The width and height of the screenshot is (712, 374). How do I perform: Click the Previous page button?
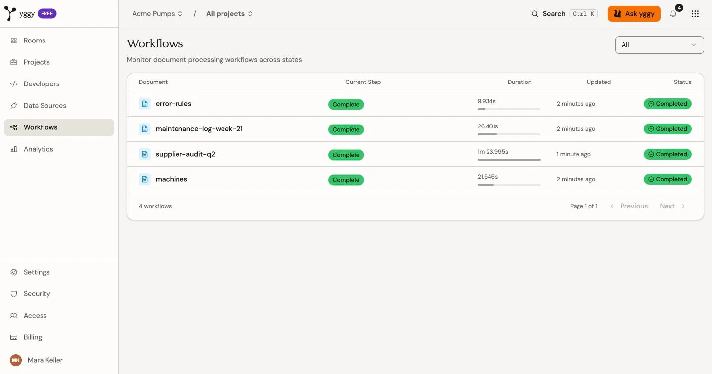(x=629, y=206)
